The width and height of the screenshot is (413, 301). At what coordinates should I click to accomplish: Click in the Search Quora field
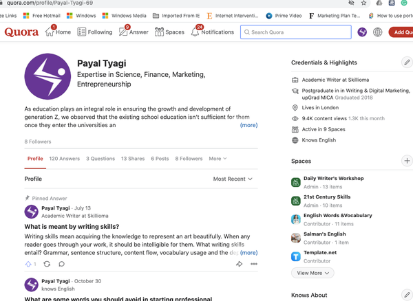(x=296, y=32)
